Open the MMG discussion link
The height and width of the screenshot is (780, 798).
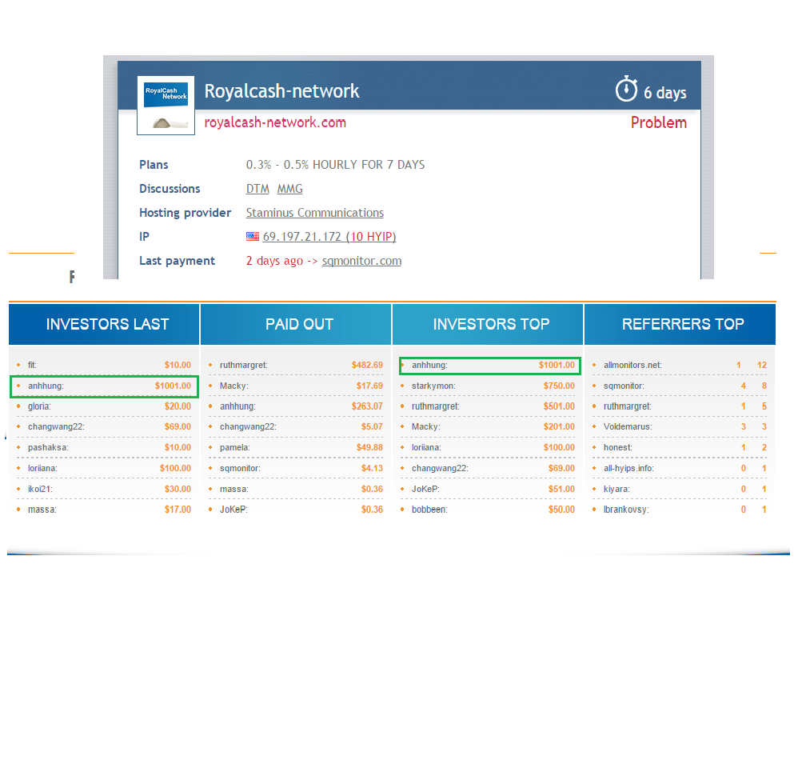[289, 189]
